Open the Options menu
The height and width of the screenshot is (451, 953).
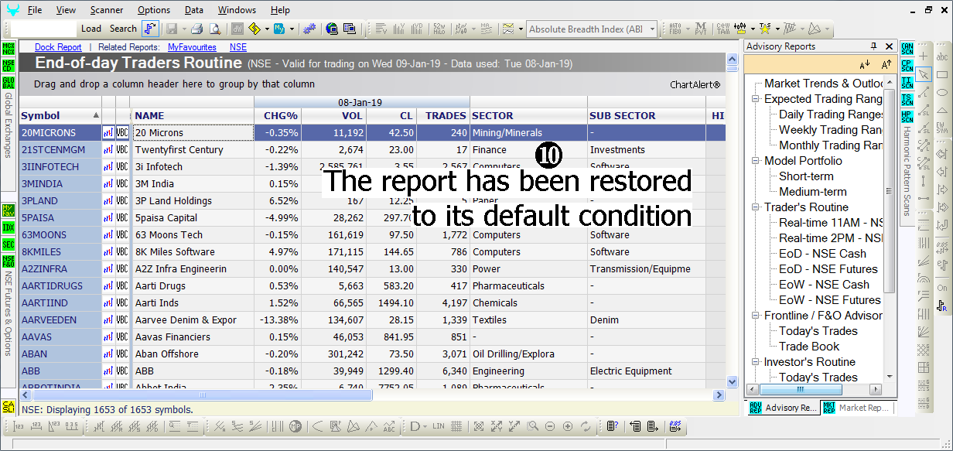point(154,10)
